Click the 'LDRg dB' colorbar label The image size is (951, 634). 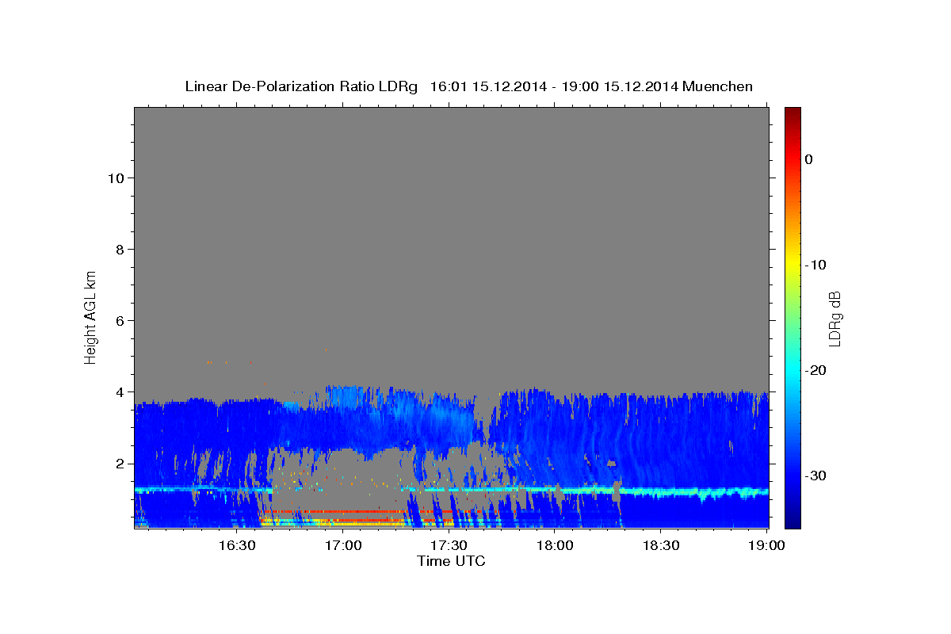(834, 319)
